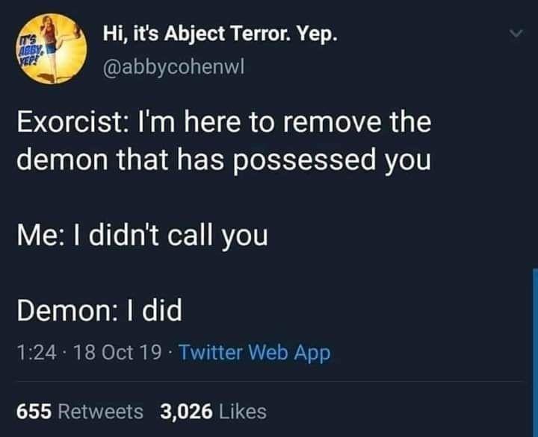The image size is (538, 437).
Task: Click the Twitter Web App source link
Action: coord(255,353)
